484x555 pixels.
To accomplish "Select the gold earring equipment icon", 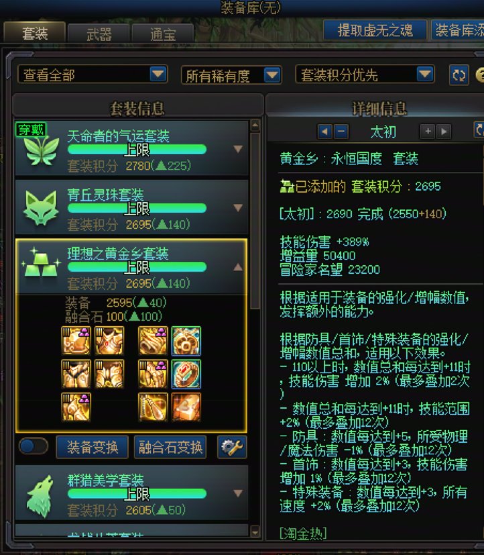I will [153, 407].
